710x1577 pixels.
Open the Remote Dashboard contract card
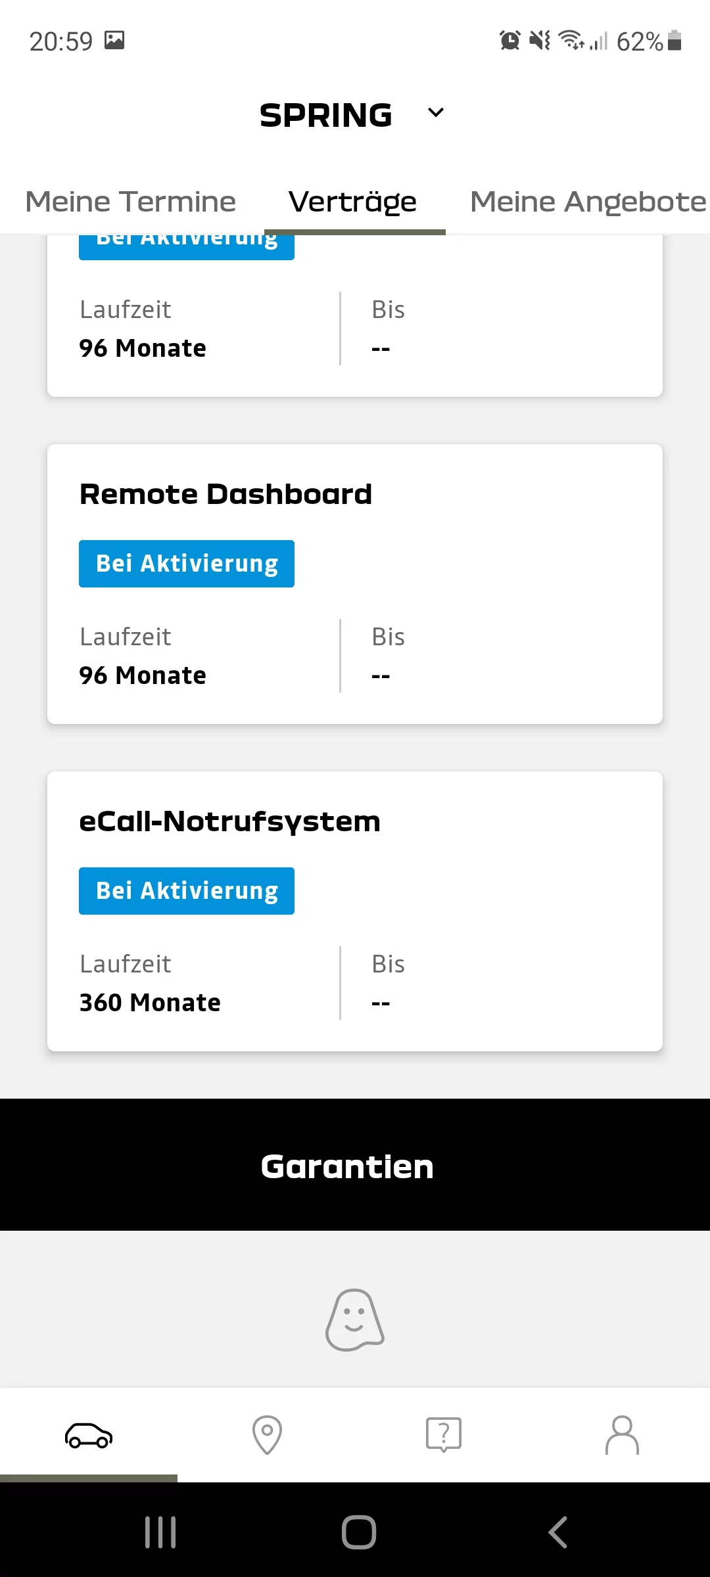(x=355, y=584)
